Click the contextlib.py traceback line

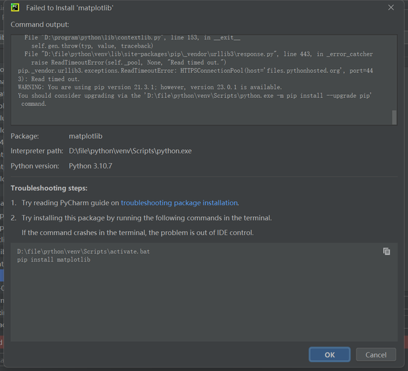(132, 37)
